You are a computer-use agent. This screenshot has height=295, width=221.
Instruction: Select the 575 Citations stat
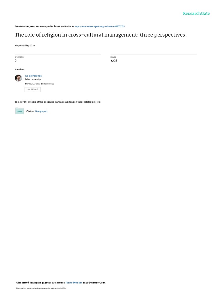47,84
